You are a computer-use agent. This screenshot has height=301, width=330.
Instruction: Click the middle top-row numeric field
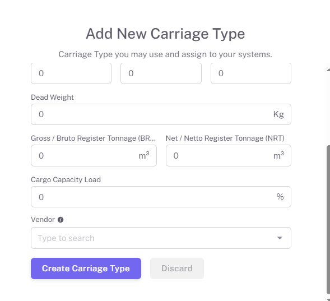[161, 73]
